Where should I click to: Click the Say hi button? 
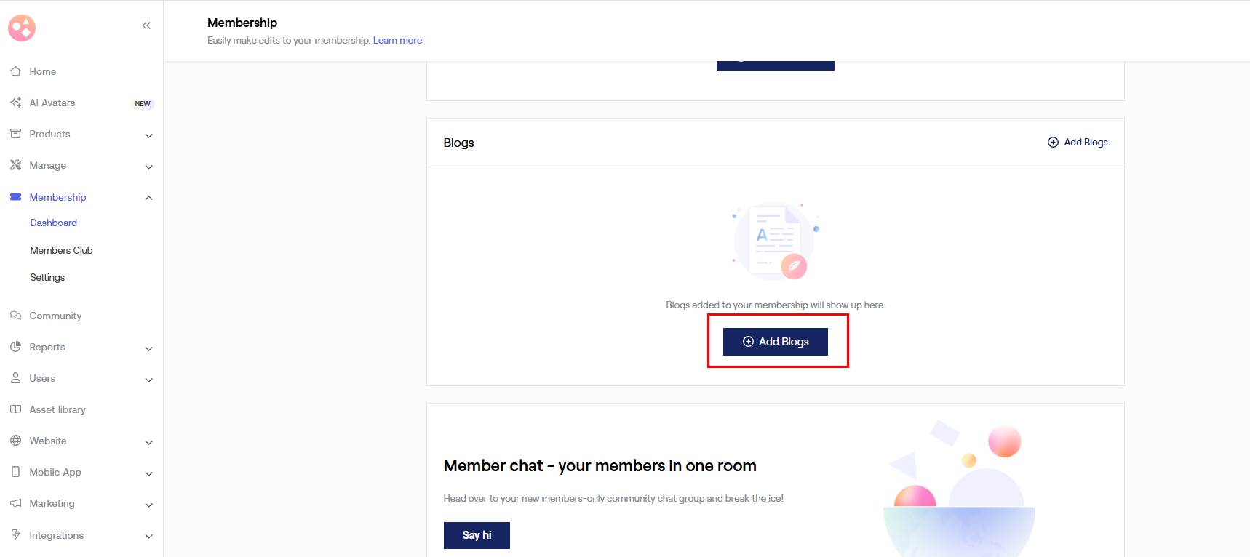[x=477, y=535]
